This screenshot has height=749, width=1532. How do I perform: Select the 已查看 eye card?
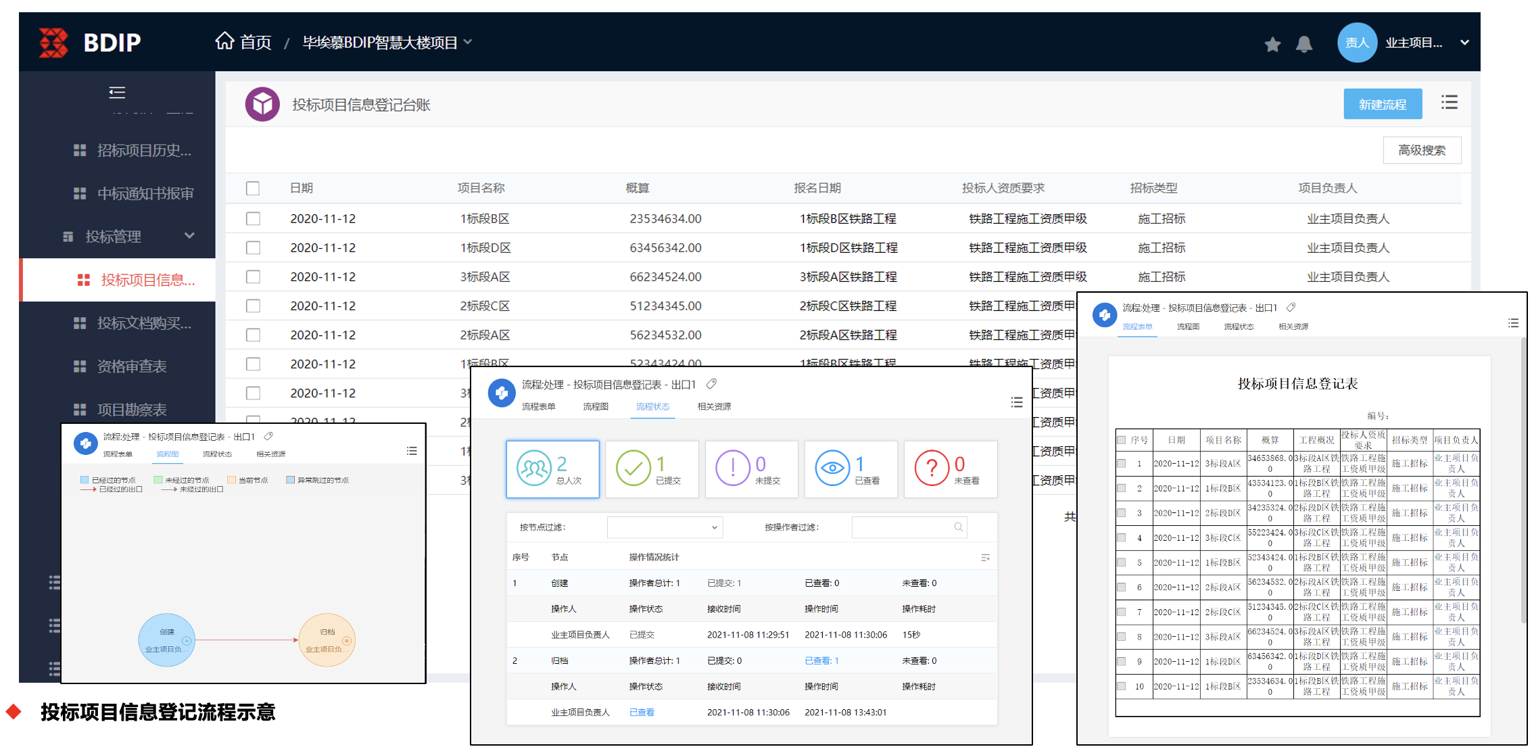coord(851,469)
